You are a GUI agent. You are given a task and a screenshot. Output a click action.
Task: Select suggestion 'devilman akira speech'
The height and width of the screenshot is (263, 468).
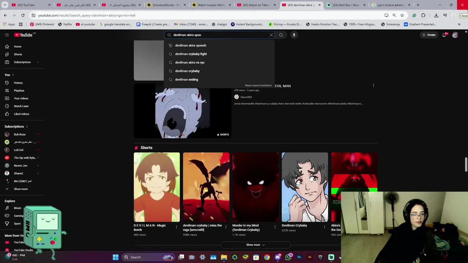[x=219, y=45]
